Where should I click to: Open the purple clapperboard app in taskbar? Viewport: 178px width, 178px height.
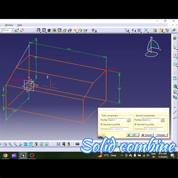click(x=14, y=155)
